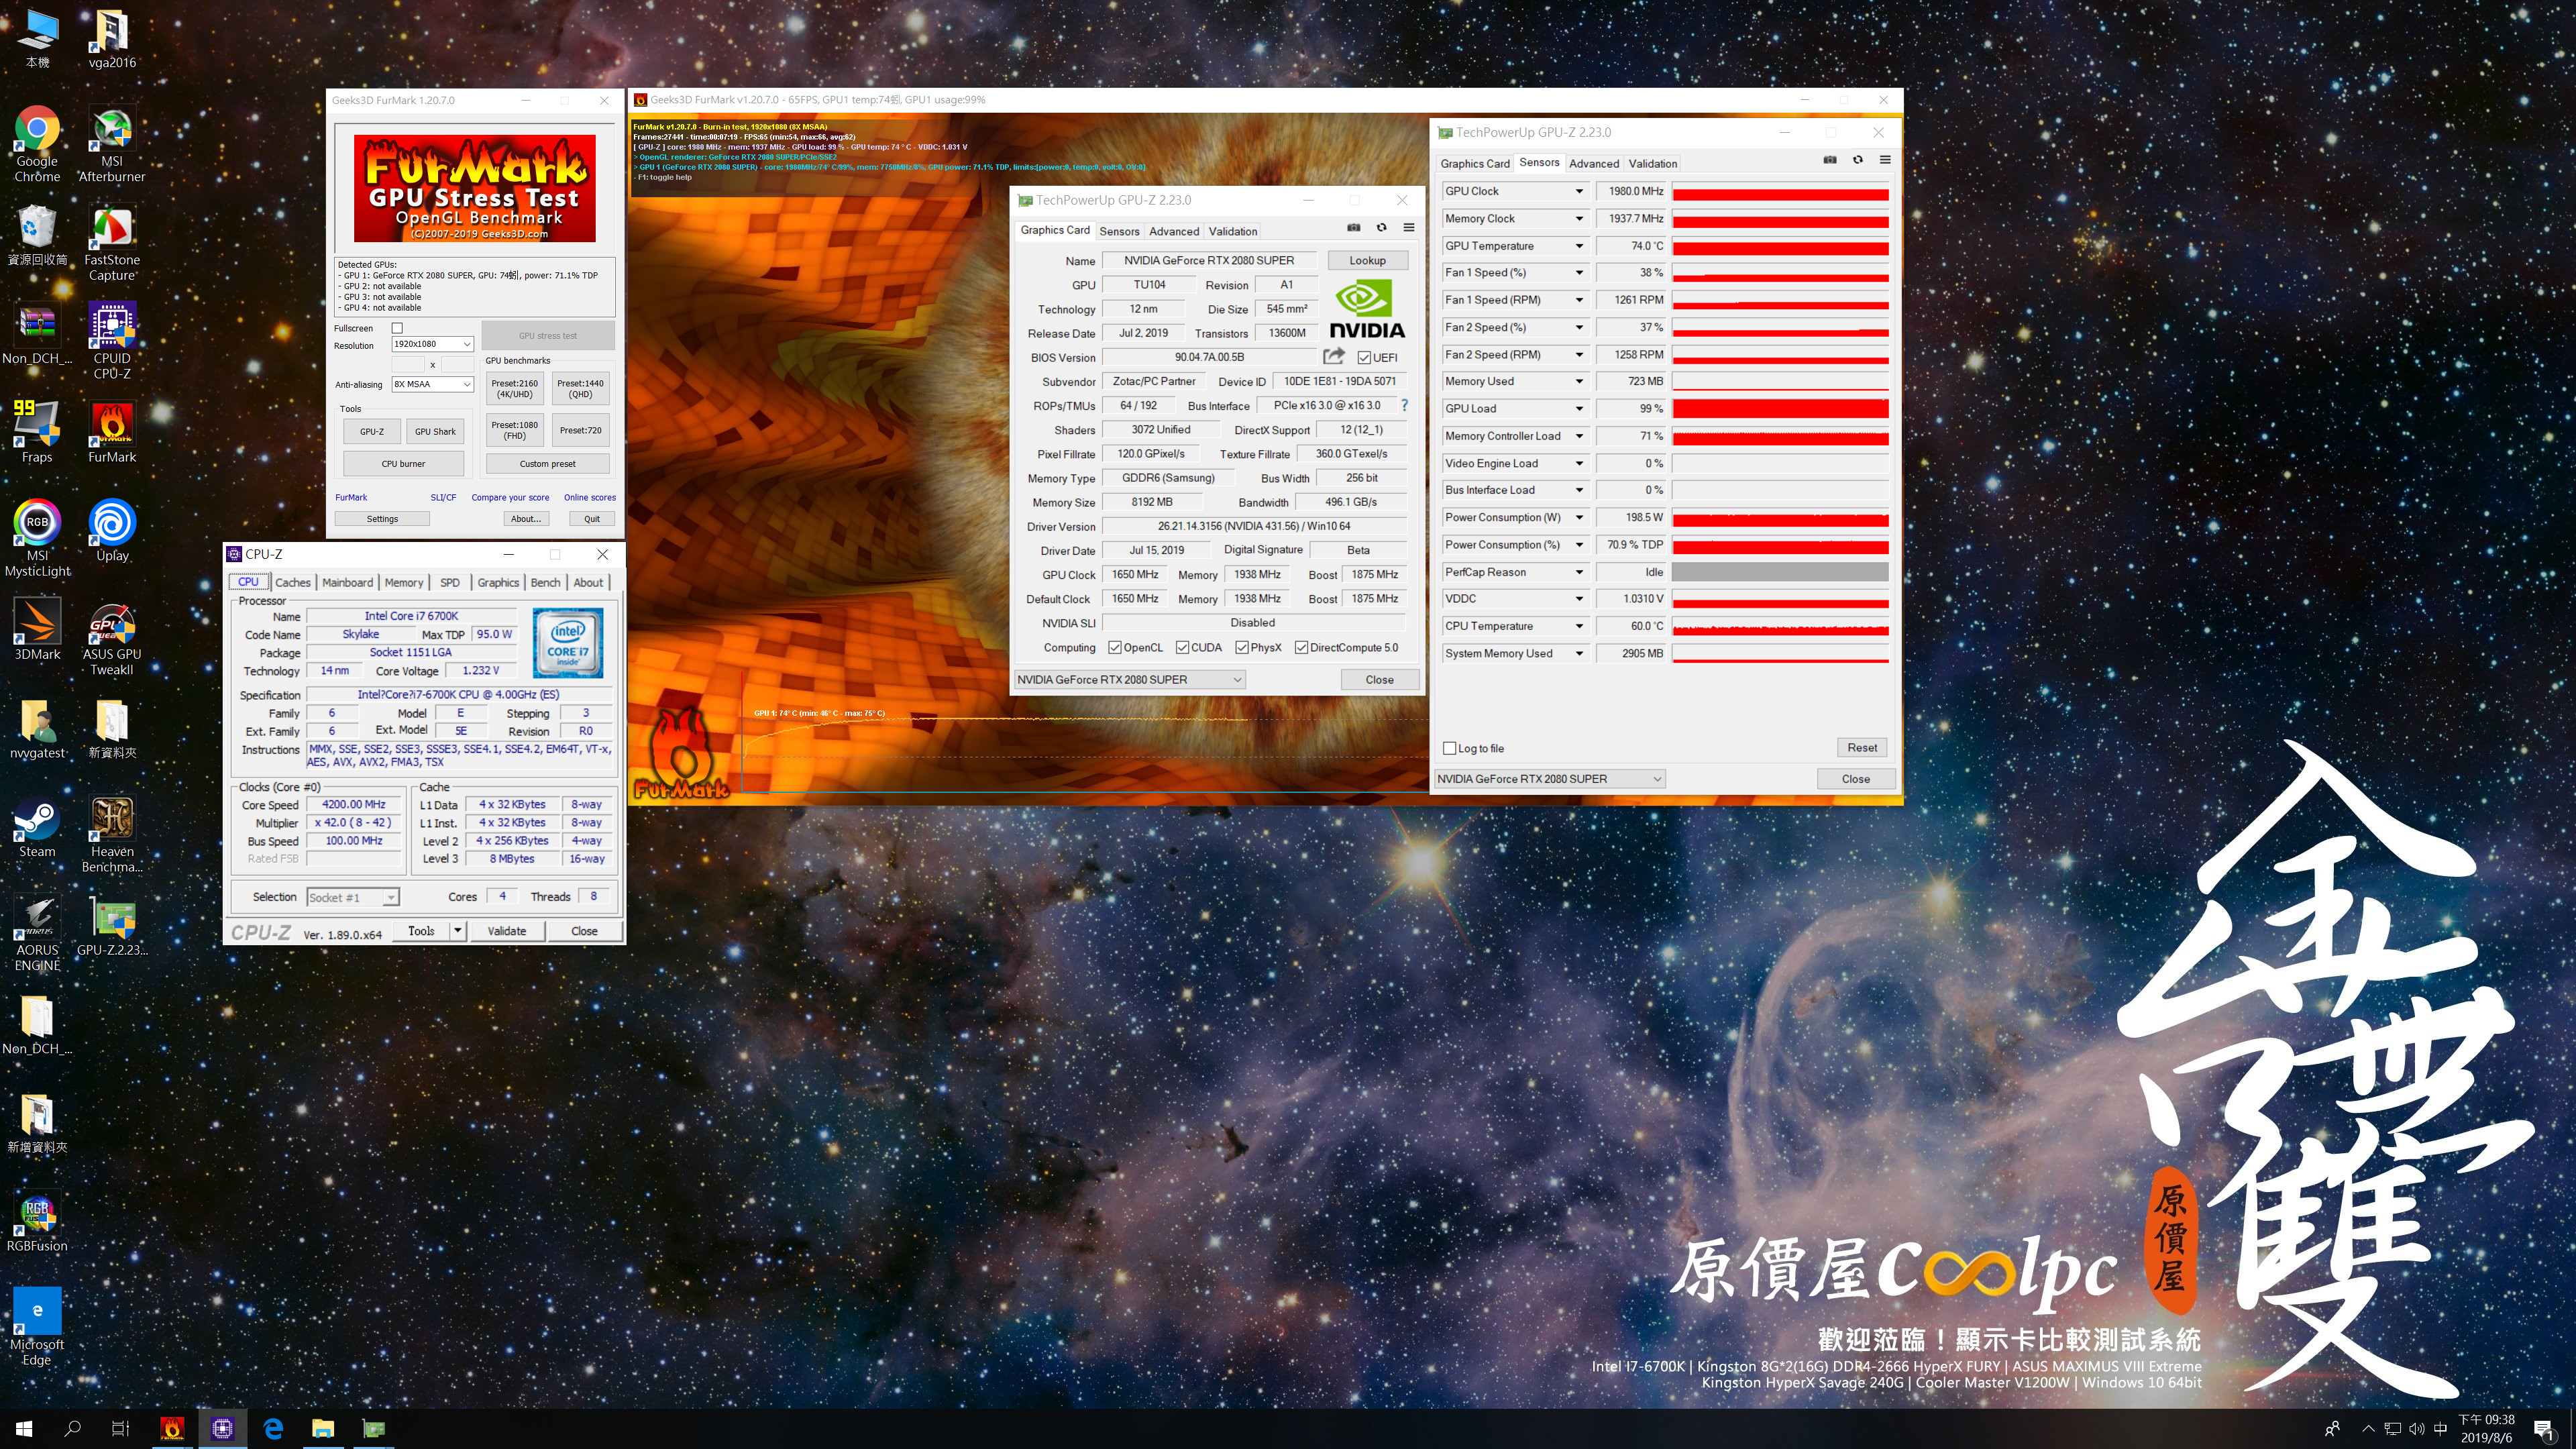Open 3DMark desktop icon
This screenshot has width=2576, height=1449.
tap(37, 629)
